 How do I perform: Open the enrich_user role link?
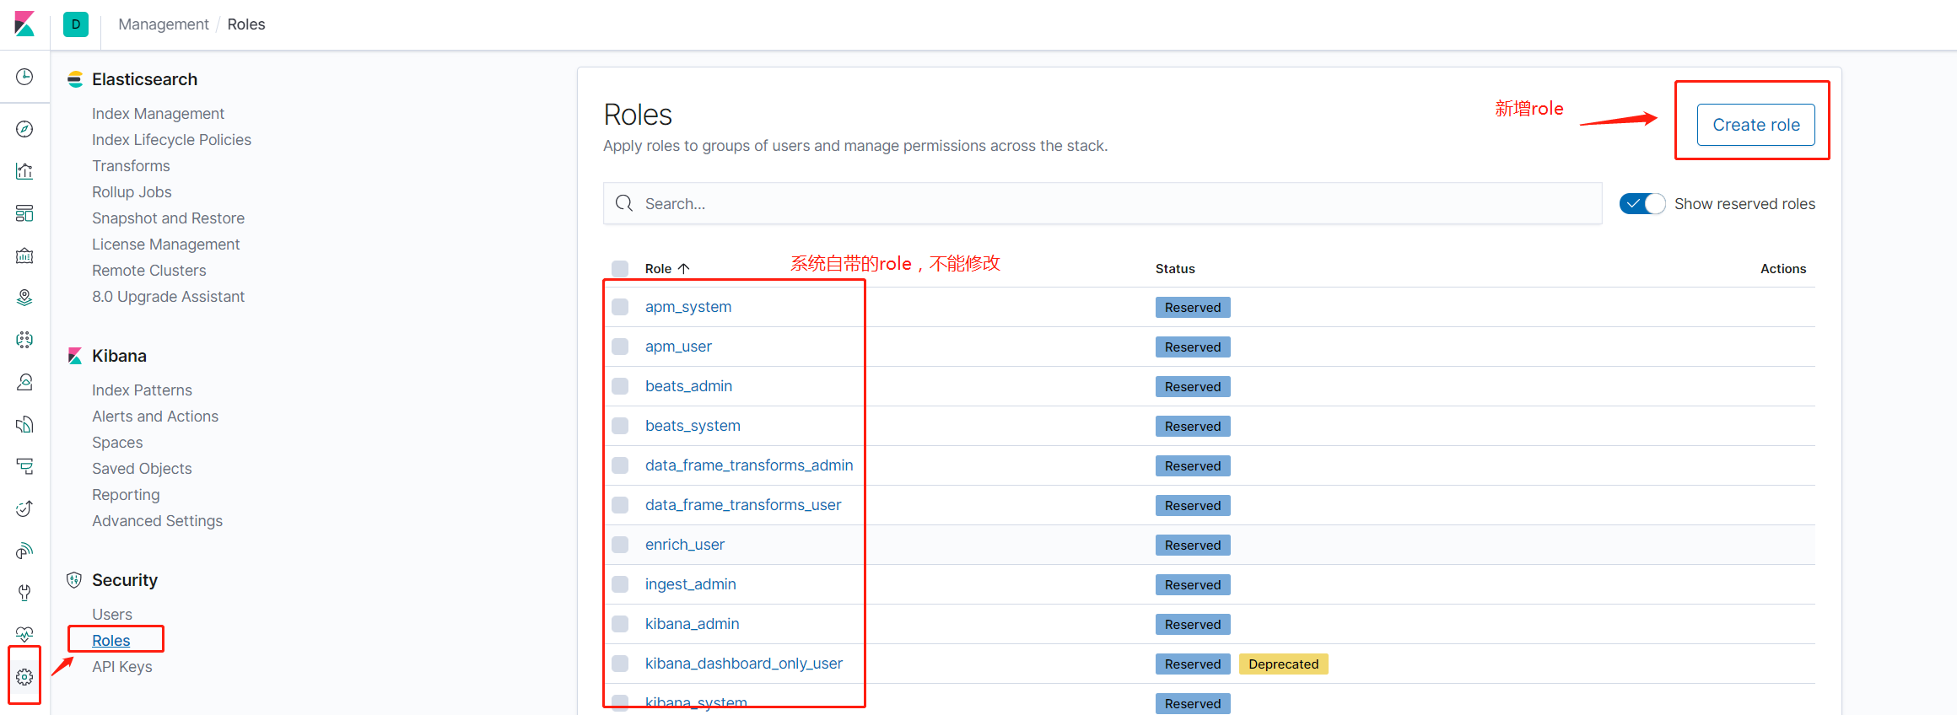click(x=684, y=545)
